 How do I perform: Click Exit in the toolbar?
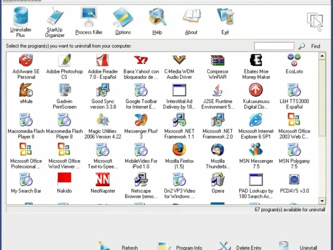click(225, 21)
